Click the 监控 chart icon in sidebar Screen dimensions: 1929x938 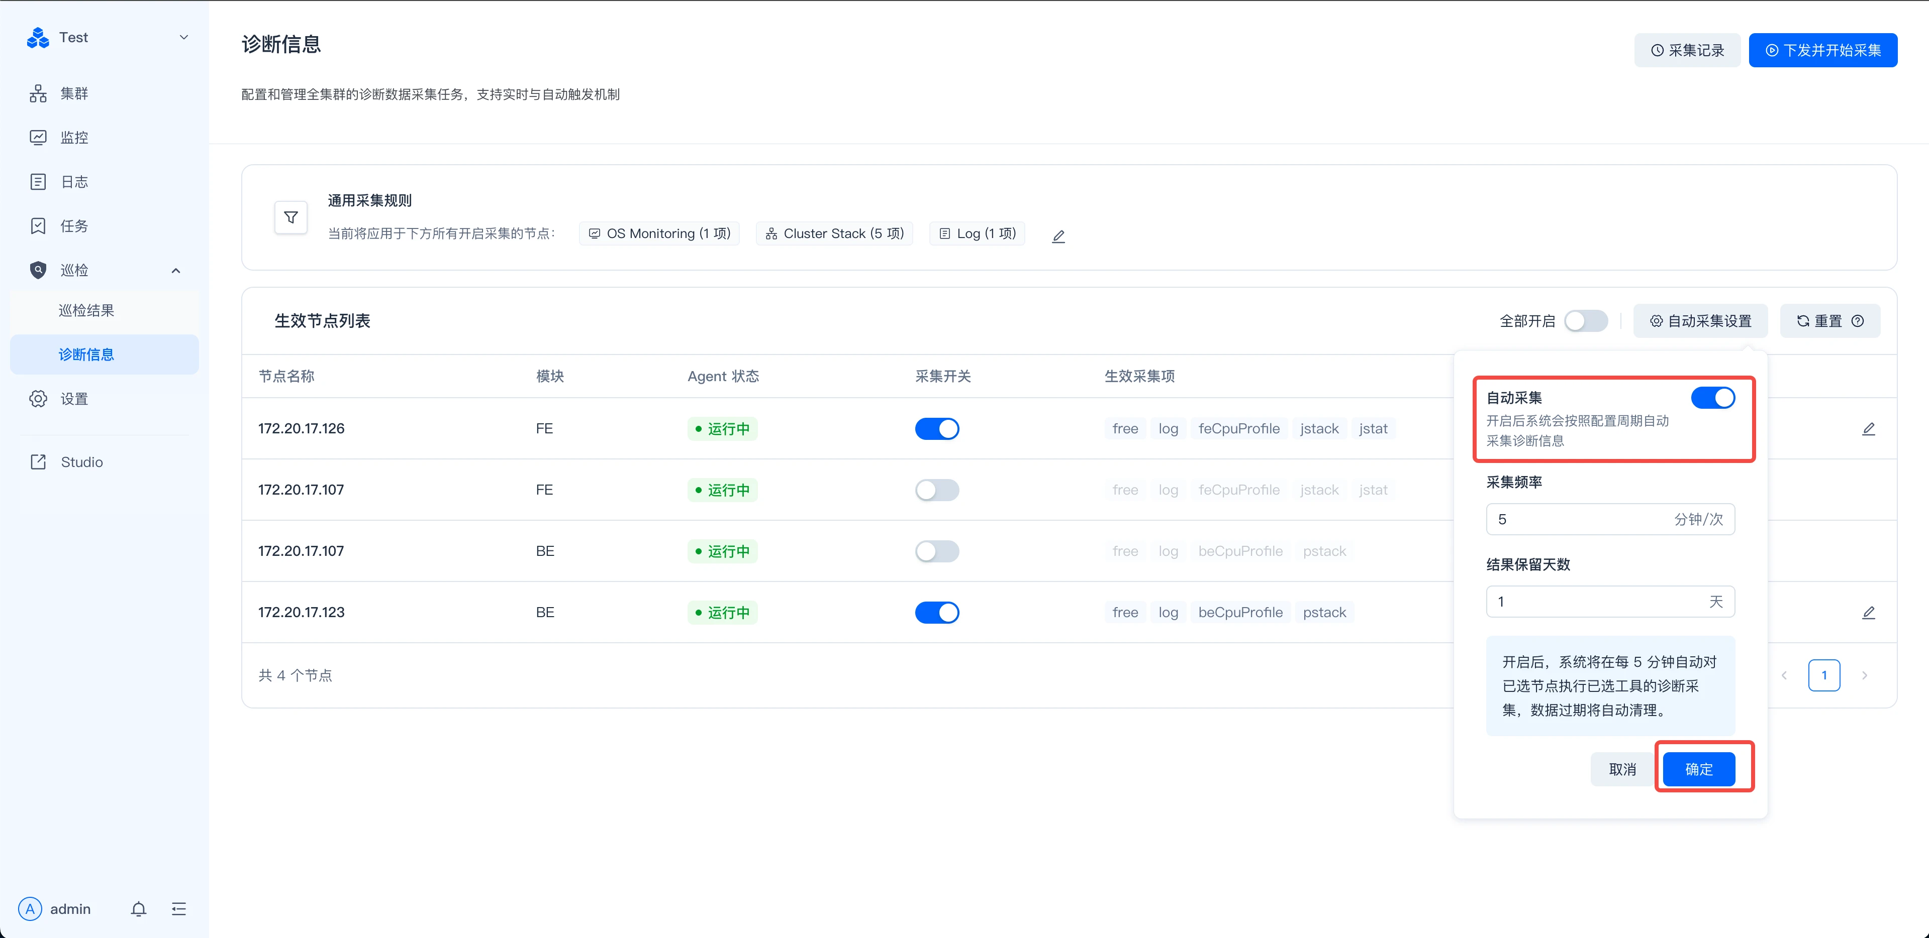pos(38,138)
